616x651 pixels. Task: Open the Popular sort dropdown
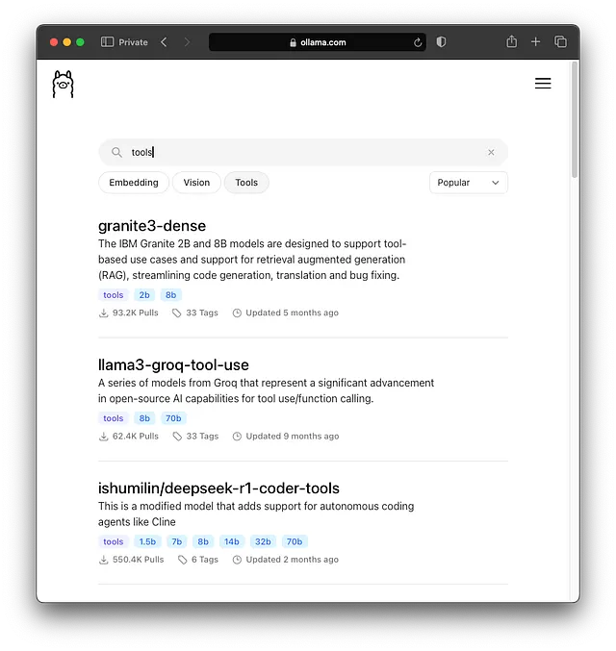point(468,183)
